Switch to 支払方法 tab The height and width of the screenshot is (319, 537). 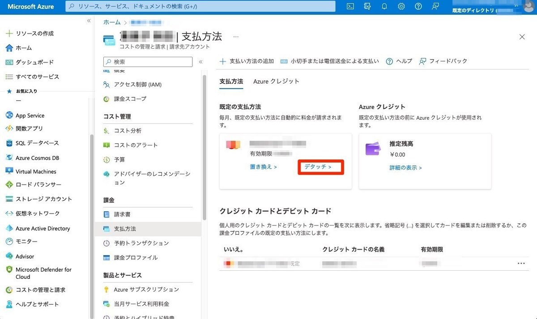(231, 81)
